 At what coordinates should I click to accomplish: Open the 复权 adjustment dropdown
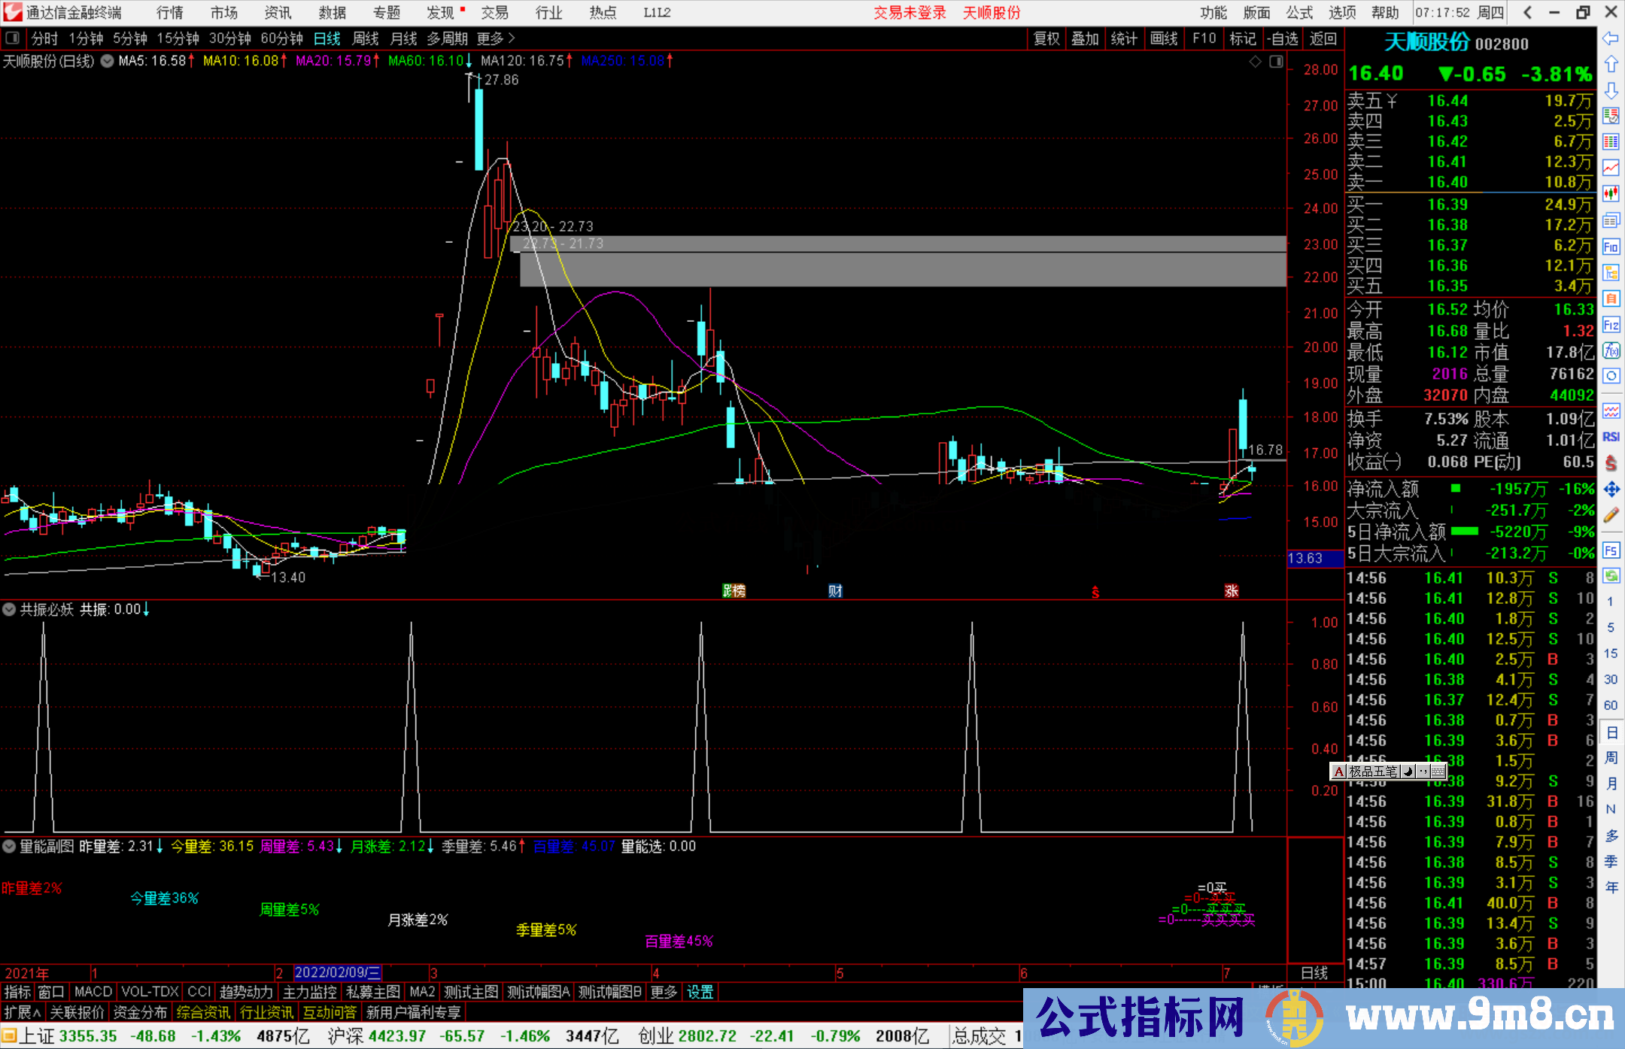tap(1046, 38)
